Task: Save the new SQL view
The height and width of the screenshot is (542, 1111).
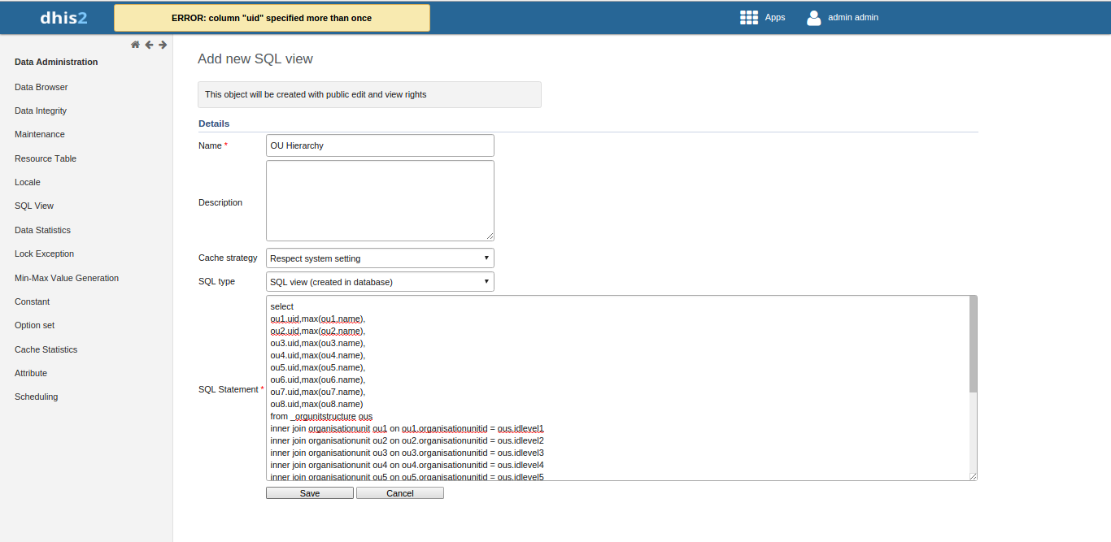Action: [x=309, y=493]
